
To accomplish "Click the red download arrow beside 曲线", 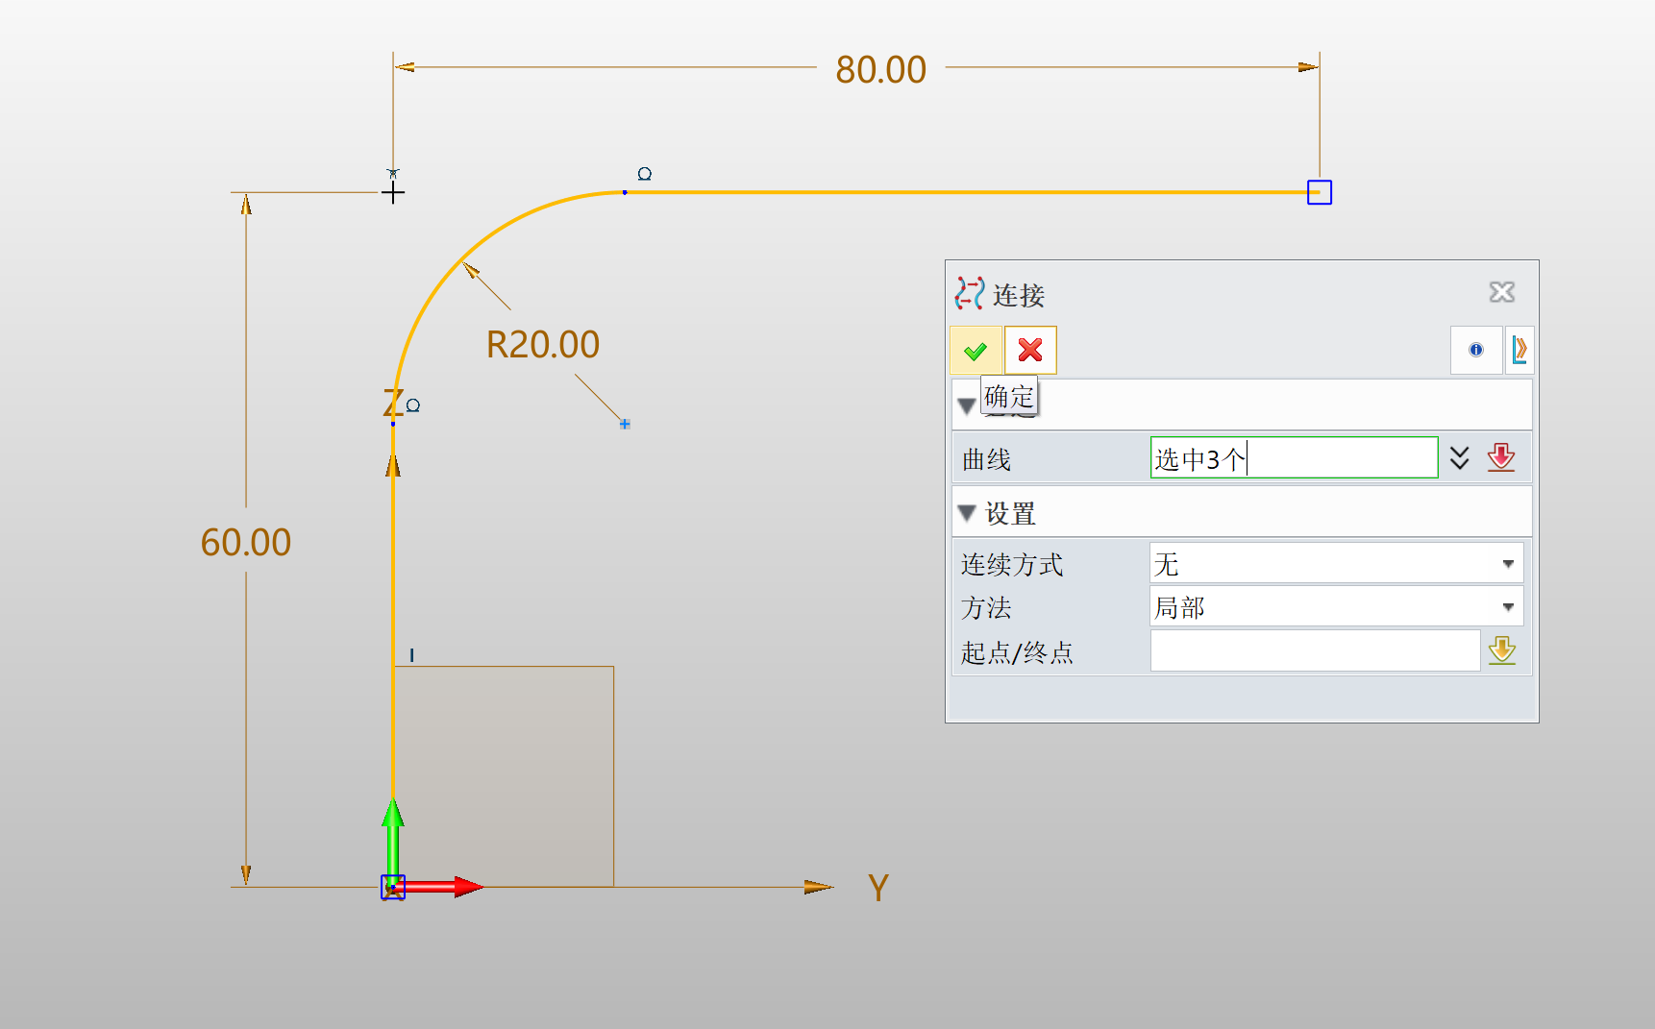I will 1501,457.
